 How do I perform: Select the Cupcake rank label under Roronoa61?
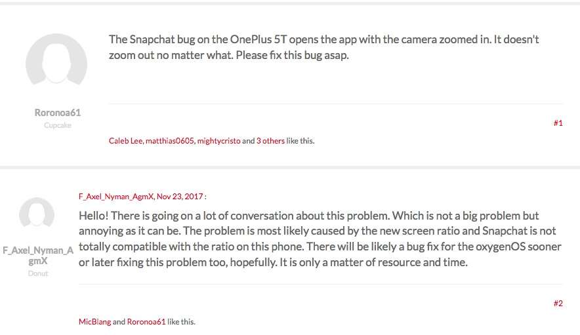tap(57, 125)
